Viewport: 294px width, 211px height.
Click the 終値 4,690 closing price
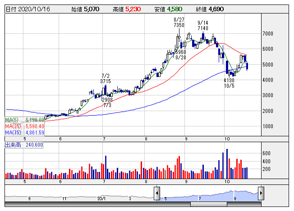pos(210,9)
